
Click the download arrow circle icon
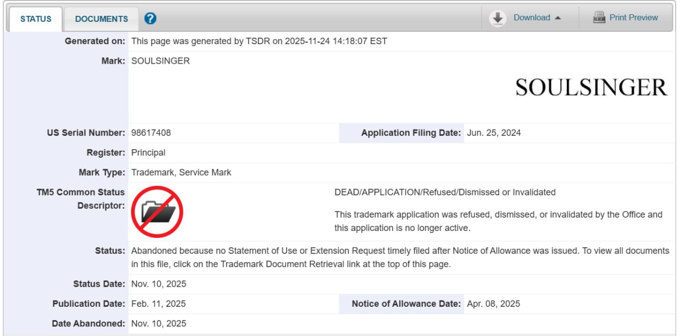(497, 19)
